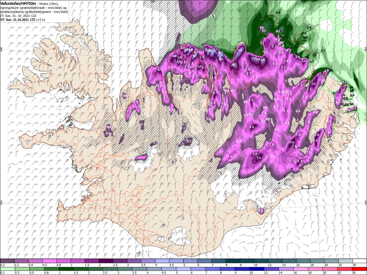Pick the rain scale swatch starting at 2.5
The image size is (367, 275).
(110, 269)
